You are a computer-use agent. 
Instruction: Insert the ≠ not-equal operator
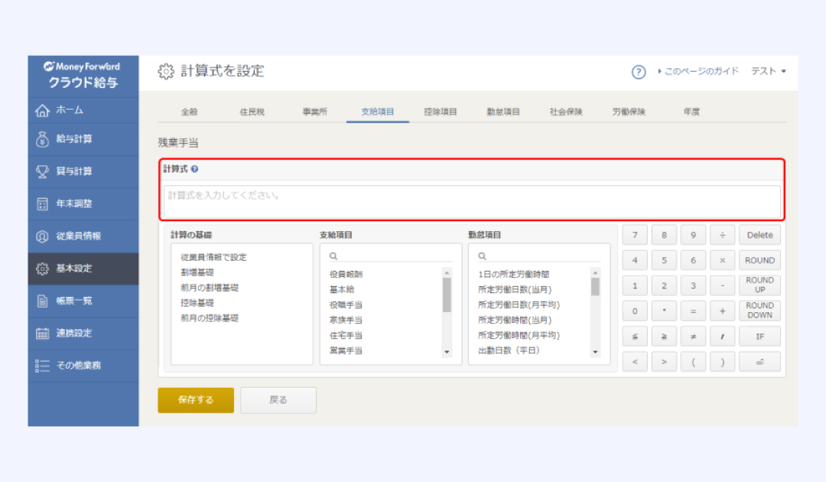point(693,336)
